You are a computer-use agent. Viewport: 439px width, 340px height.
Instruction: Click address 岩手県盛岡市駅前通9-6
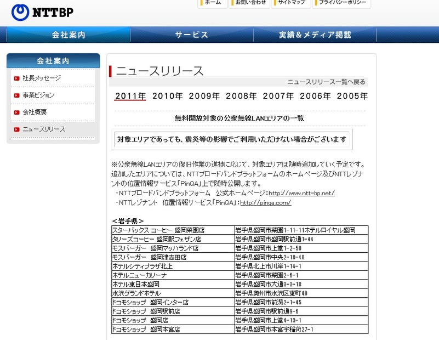pos(301,311)
